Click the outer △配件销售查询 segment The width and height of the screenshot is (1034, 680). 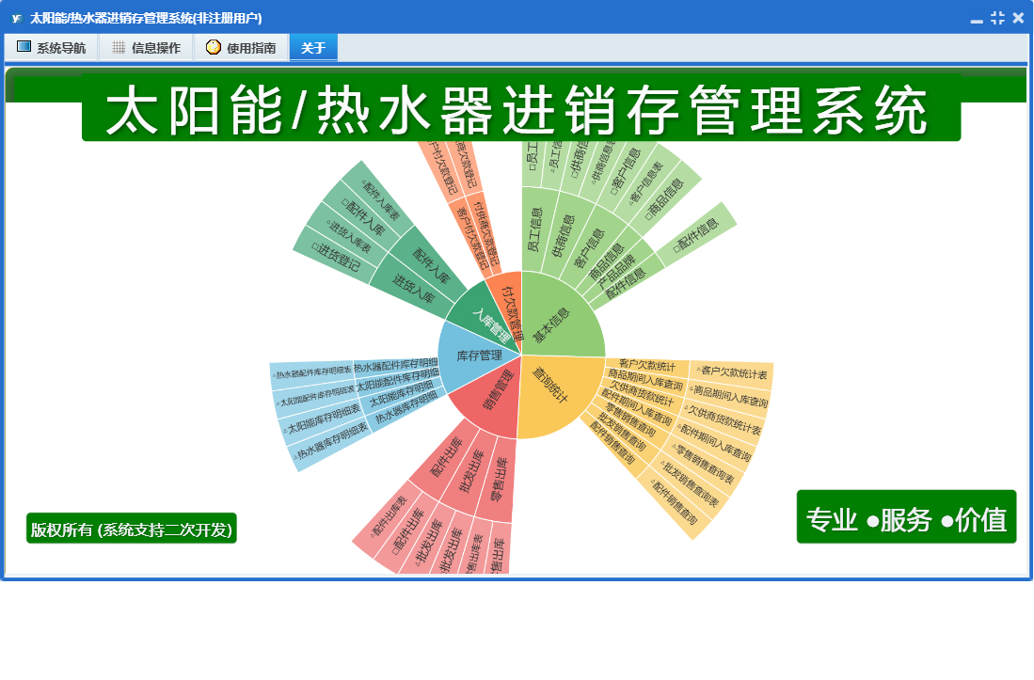(x=673, y=501)
